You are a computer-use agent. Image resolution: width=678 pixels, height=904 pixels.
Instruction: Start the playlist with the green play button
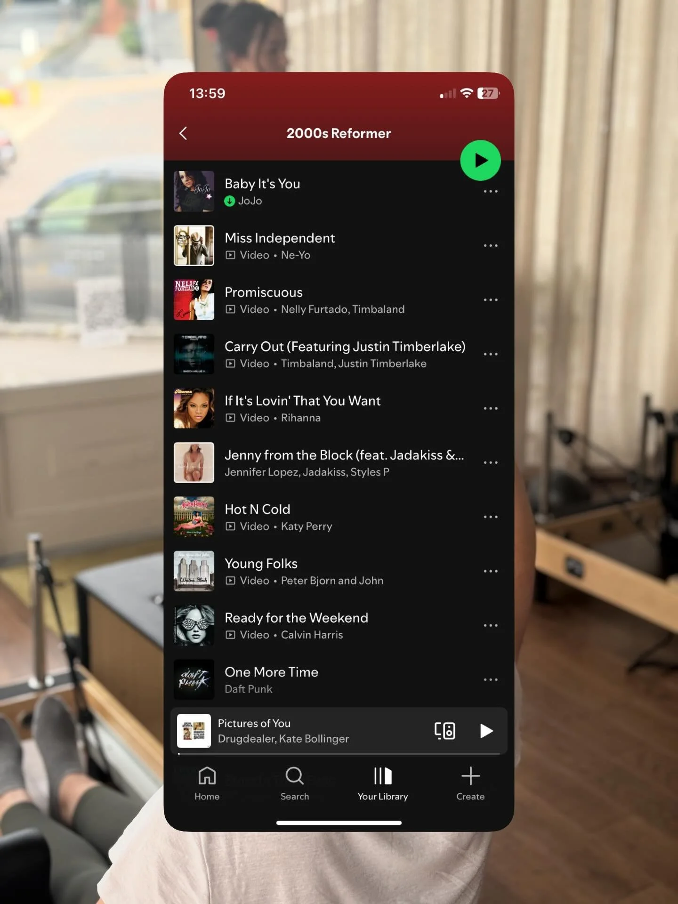pos(480,161)
